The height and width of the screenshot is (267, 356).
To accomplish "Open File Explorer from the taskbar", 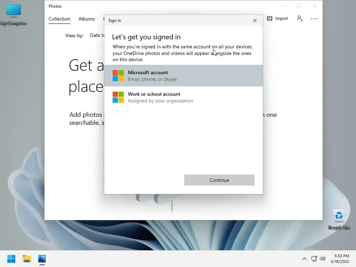I will 27,259.
